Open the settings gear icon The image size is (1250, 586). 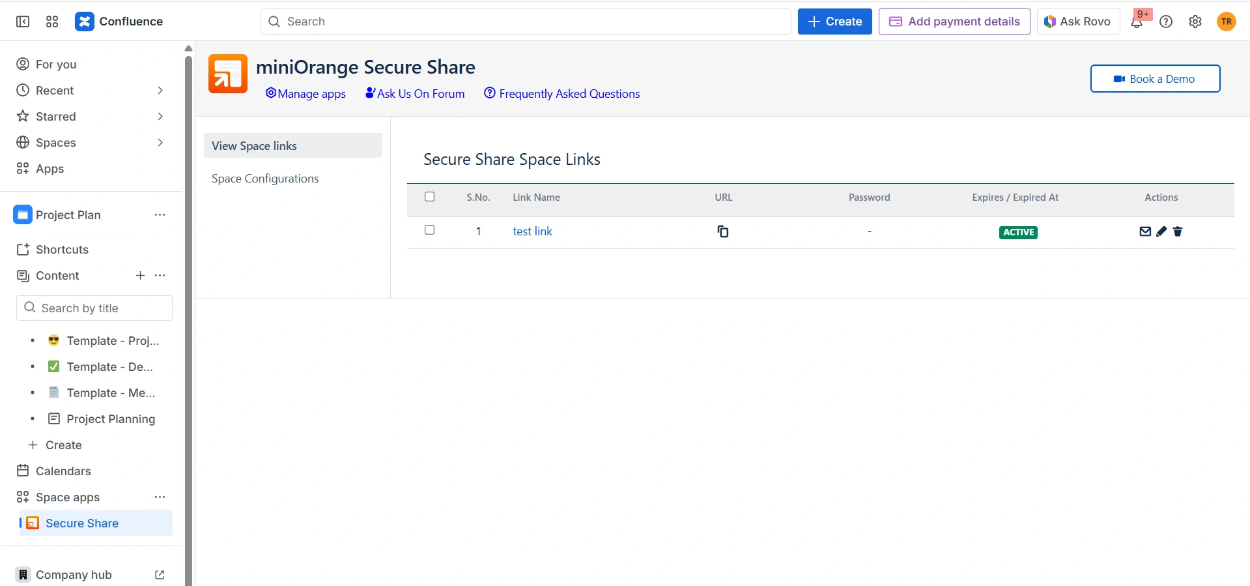(1195, 22)
